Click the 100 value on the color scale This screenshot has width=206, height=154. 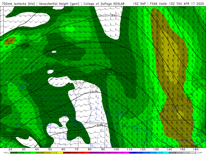(116, 149)
